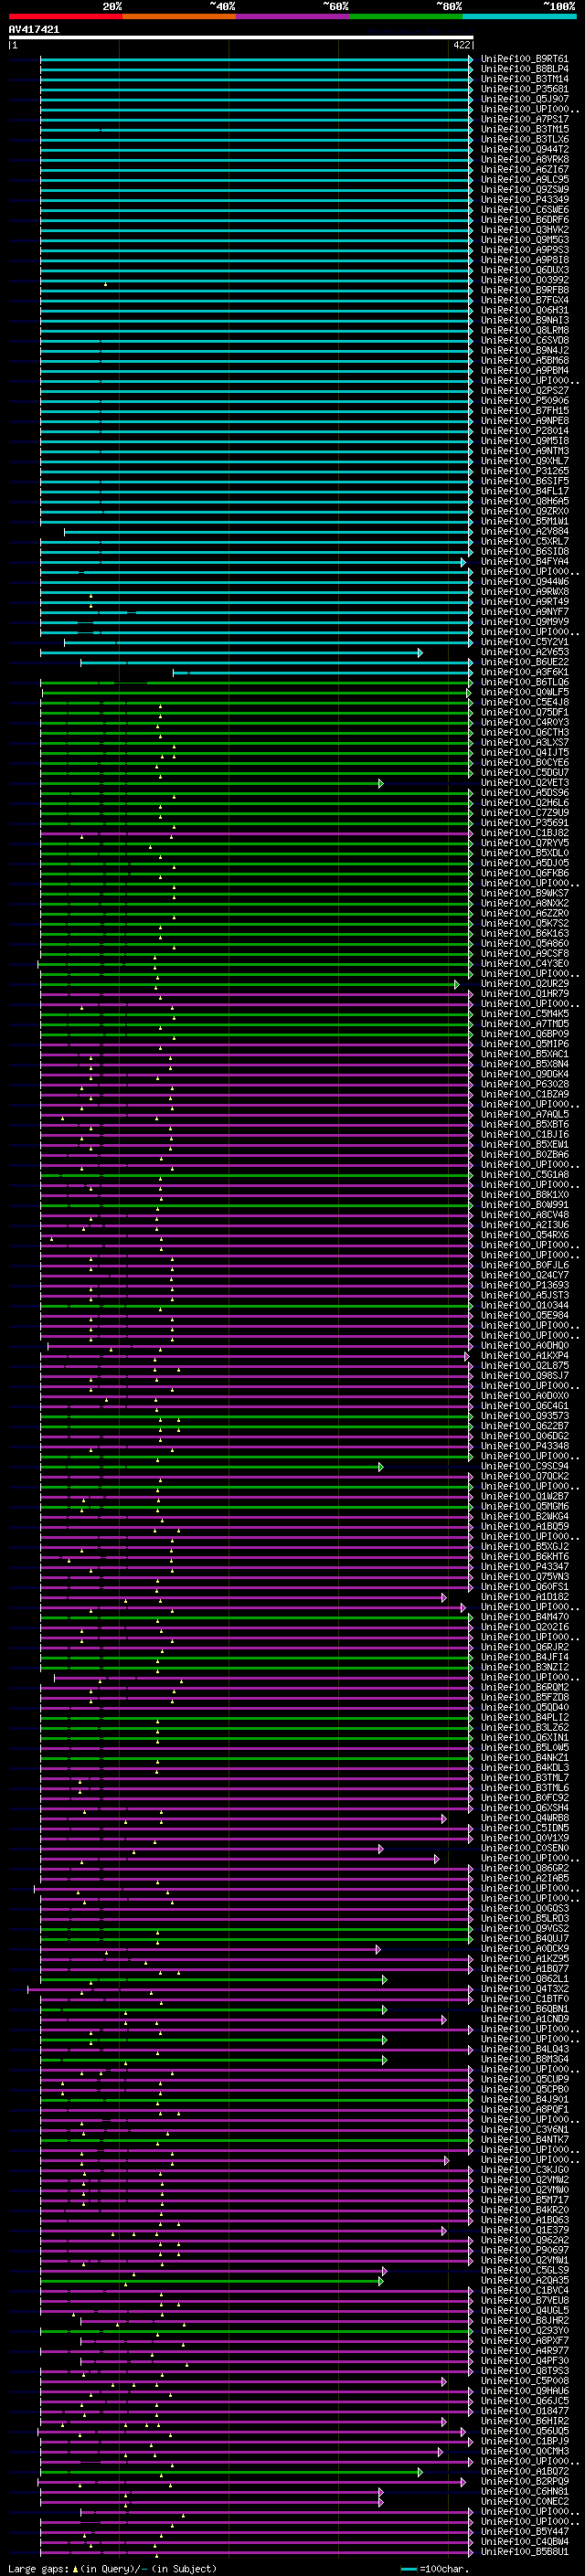585x2576 pixels.
Task: Open hit UniRef100_P35681
Action: click(x=525, y=89)
